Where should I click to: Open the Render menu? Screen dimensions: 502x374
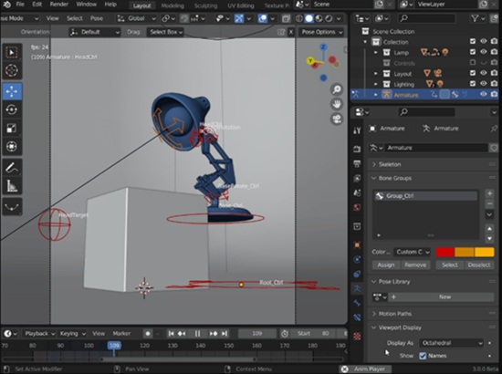[59, 5]
